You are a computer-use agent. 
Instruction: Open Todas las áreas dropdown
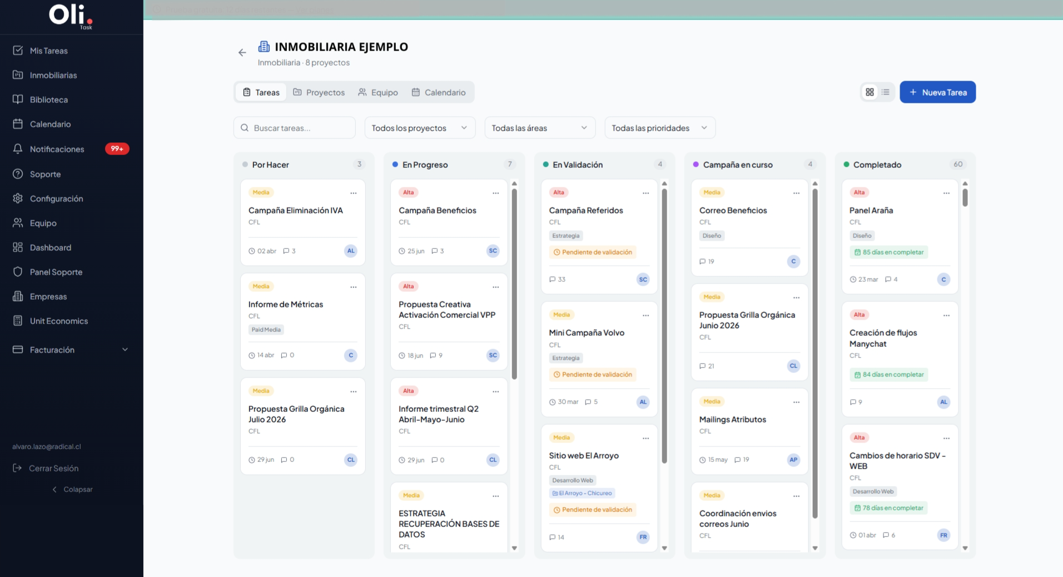click(x=540, y=128)
